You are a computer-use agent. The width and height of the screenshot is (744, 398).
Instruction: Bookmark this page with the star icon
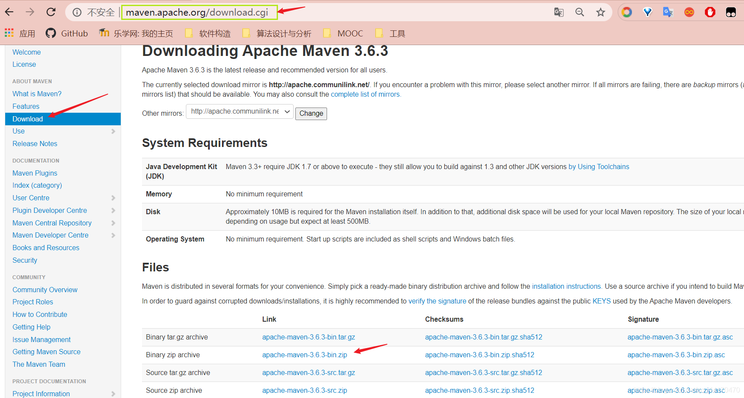coord(601,12)
